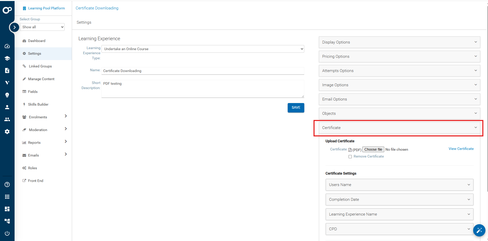Tick the Remove Certificate checkbox
The width and height of the screenshot is (488, 241).
(350, 157)
